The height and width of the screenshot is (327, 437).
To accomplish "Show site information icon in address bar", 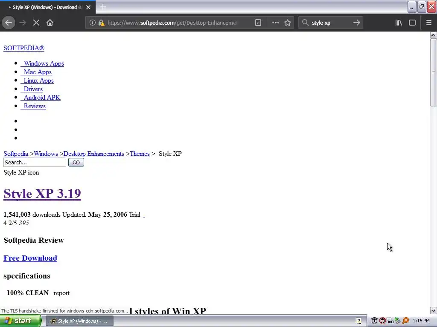I will click(92, 23).
